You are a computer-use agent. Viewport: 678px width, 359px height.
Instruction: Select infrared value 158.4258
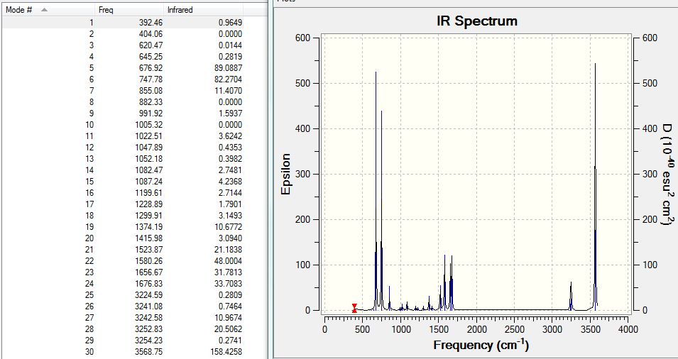[x=226, y=352]
